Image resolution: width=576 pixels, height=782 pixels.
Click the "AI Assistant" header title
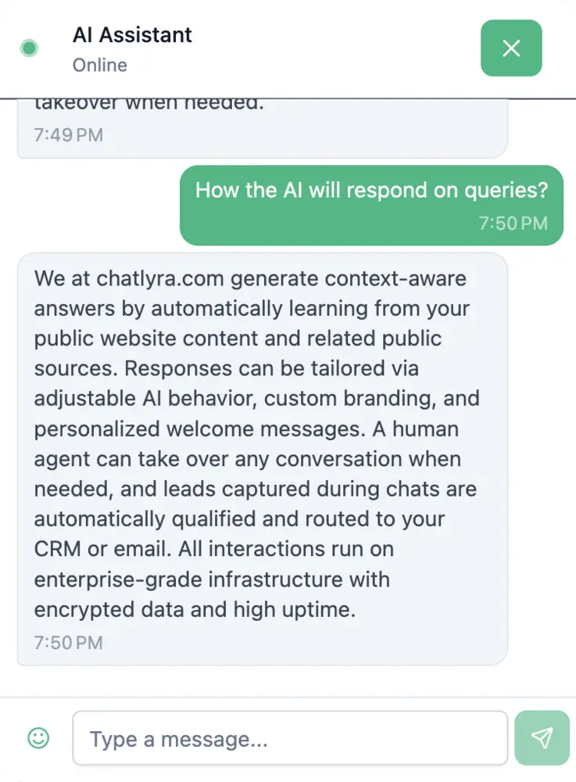[x=132, y=34]
